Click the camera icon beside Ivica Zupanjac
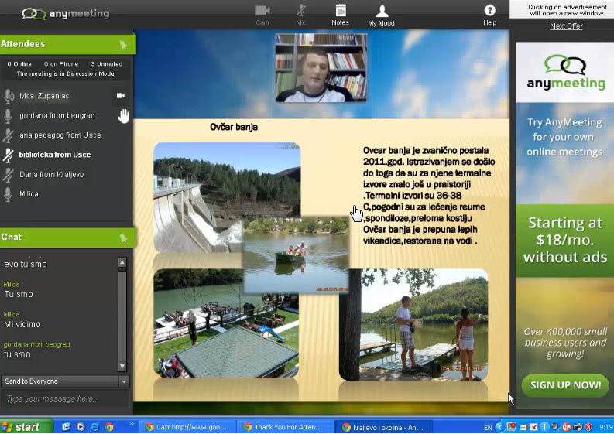 point(121,96)
